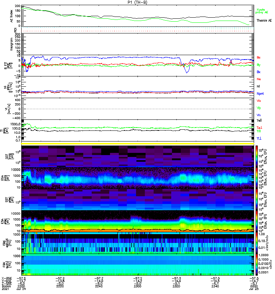Screen dimensions: 275x294
Task: Select the blue Vix velocity legend label
Action: coord(259,115)
